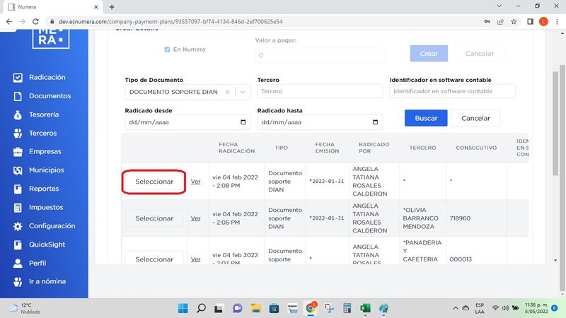Open Tesorería money bag icon
The height and width of the screenshot is (318, 566).
point(18,114)
